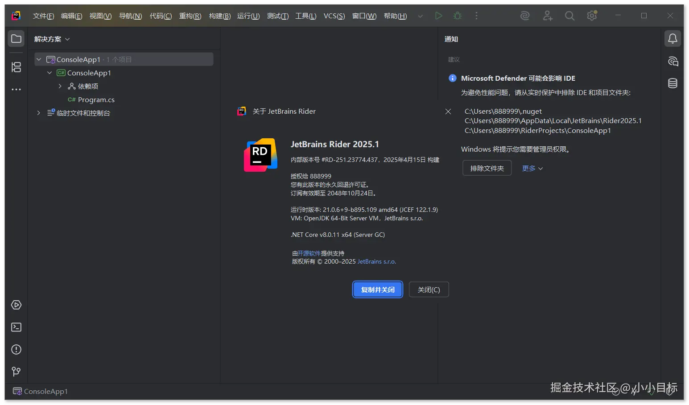Image resolution: width=689 pixels, height=405 pixels.
Task: Open Code With Me add-user icon
Action: click(548, 16)
